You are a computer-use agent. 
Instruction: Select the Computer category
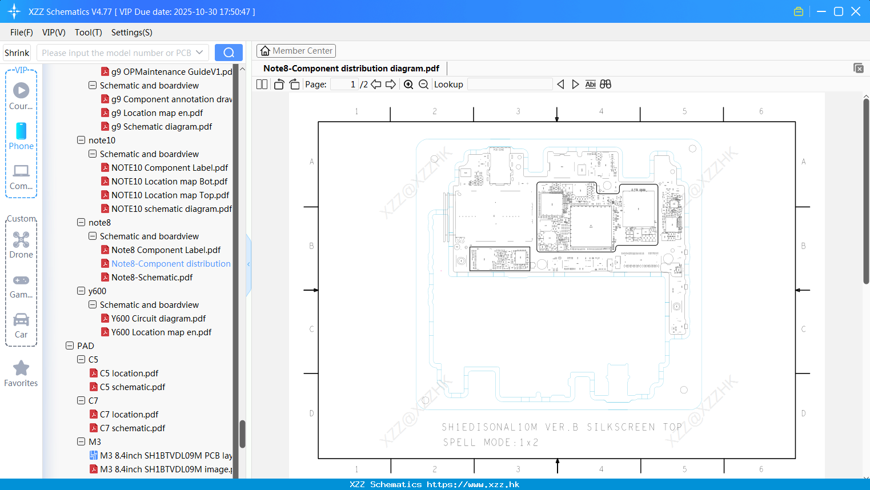21,176
